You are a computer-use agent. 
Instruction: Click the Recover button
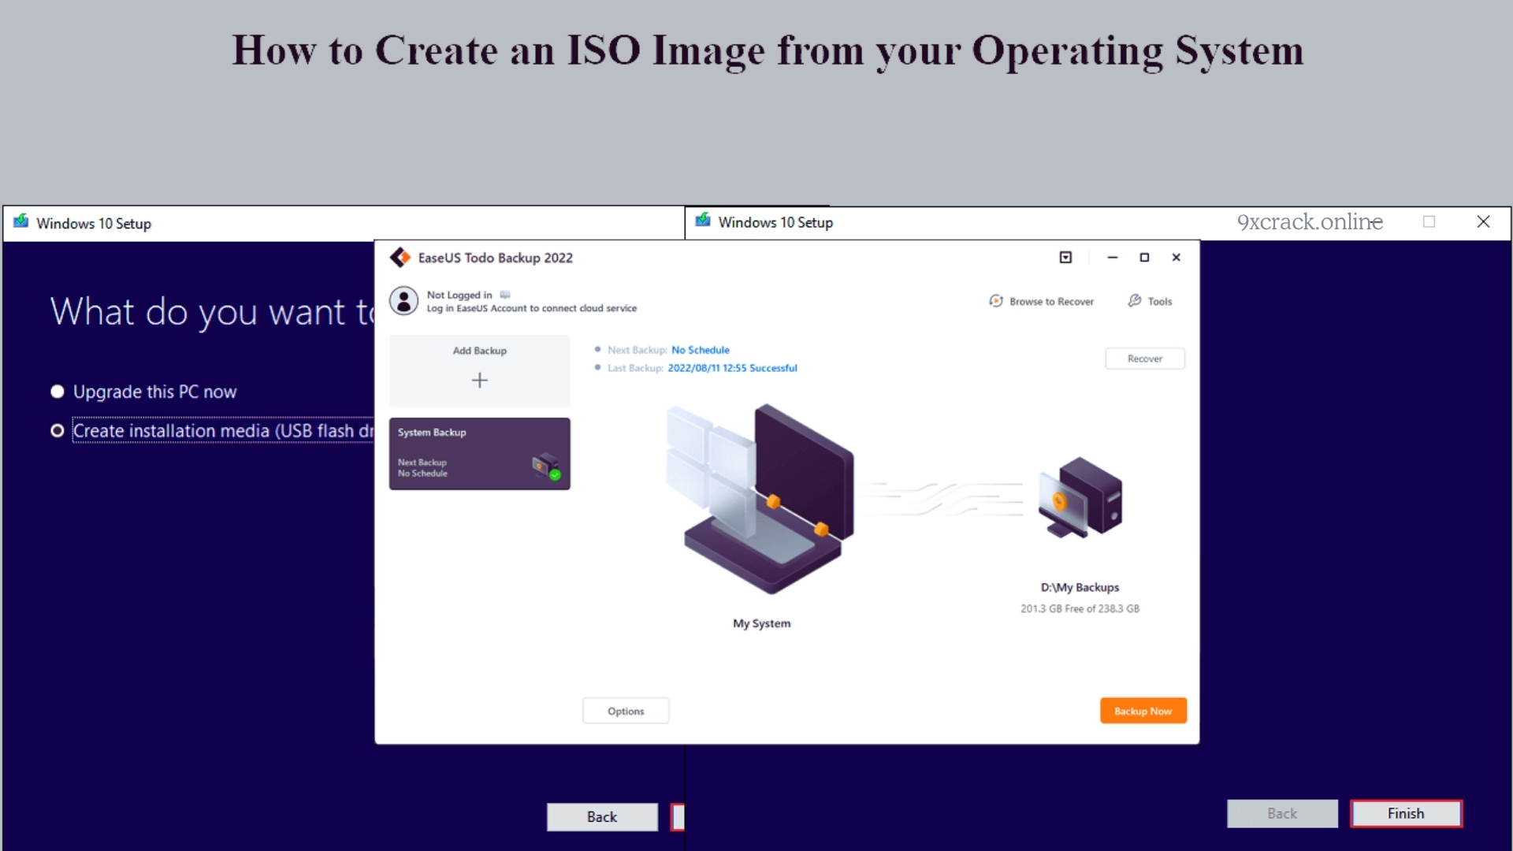click(1145, 359)
